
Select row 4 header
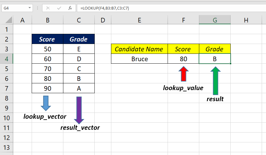tap(6, 59)
